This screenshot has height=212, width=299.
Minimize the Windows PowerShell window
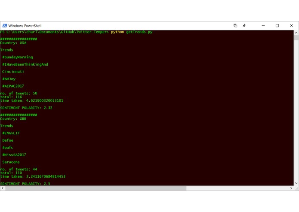[x=263, y=26]
